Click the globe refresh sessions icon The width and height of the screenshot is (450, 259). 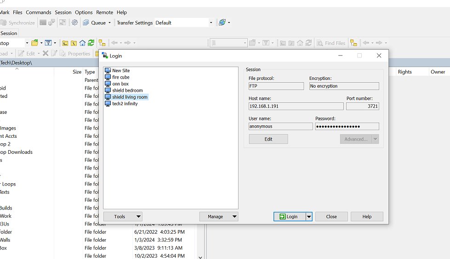pos(222,23)
